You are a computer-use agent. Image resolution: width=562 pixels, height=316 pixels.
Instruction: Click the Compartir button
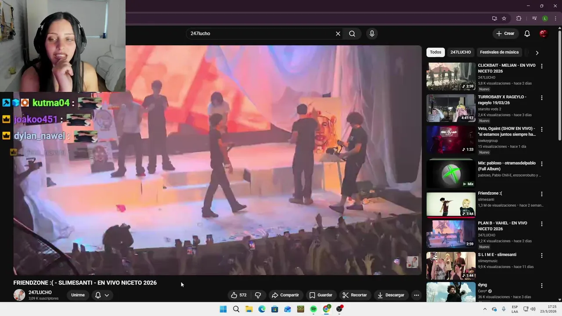pyautogui.click(x=285, y=295)
